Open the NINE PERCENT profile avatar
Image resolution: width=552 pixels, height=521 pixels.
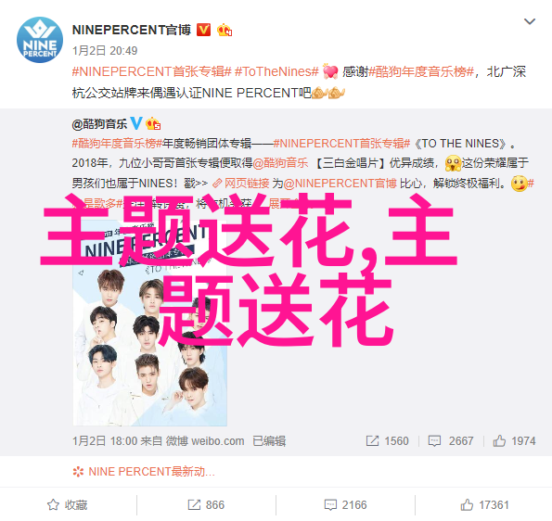point(40,40)
